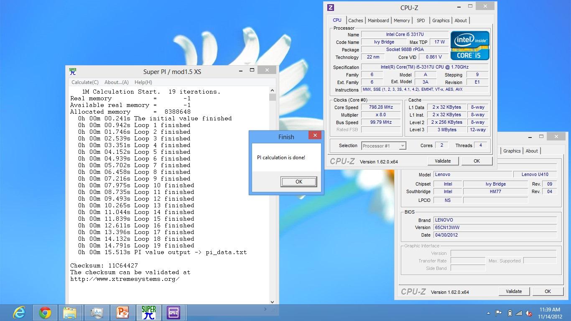The image size is (571, 321).
Task: Open Internet Explorer from the taskbar
Action: (x=19, y=312)
